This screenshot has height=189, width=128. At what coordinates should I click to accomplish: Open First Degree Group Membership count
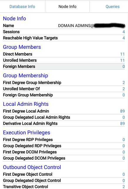[124, 83]
